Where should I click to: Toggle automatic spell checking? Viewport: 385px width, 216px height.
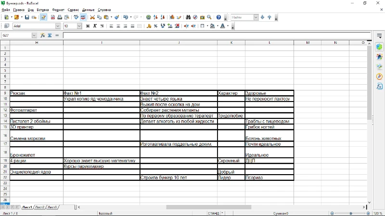[83, 17]
